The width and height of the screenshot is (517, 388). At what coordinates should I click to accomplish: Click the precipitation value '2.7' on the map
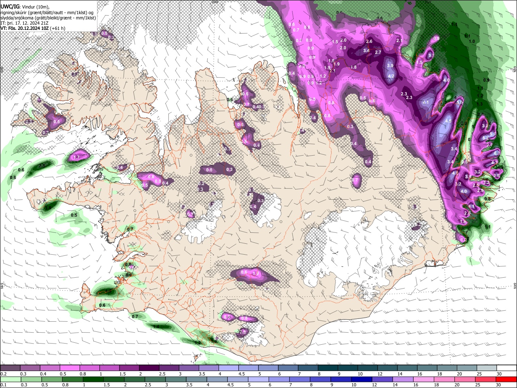tap(378, 52)
